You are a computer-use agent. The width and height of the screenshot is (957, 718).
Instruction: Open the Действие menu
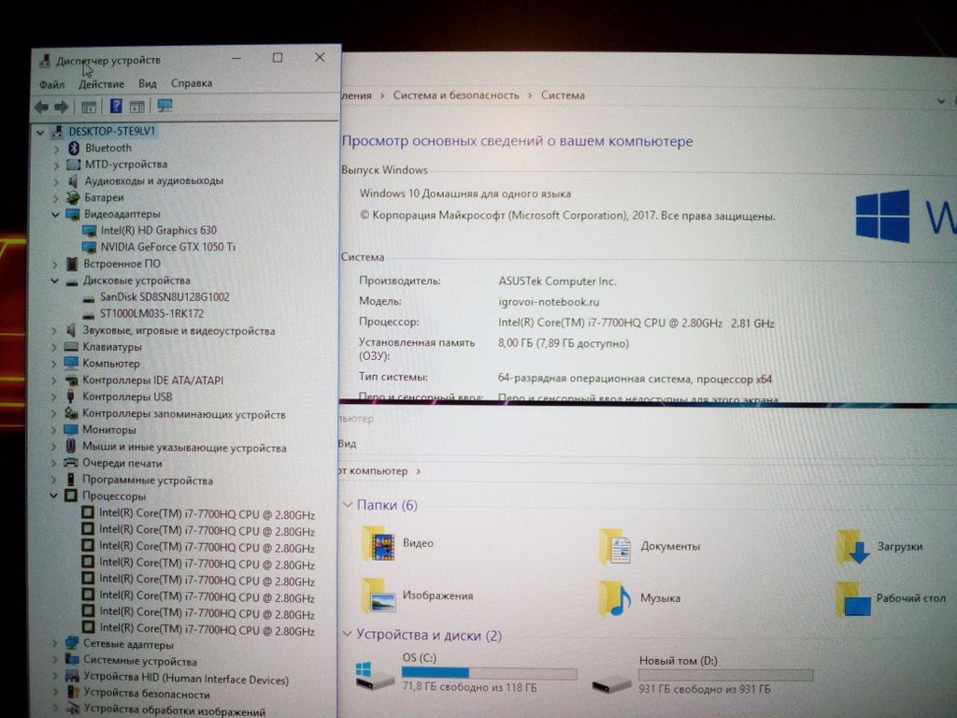101,84
